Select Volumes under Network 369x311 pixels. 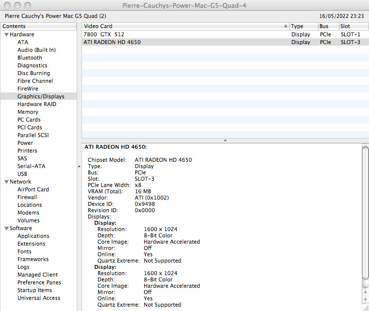pos(29,220)
